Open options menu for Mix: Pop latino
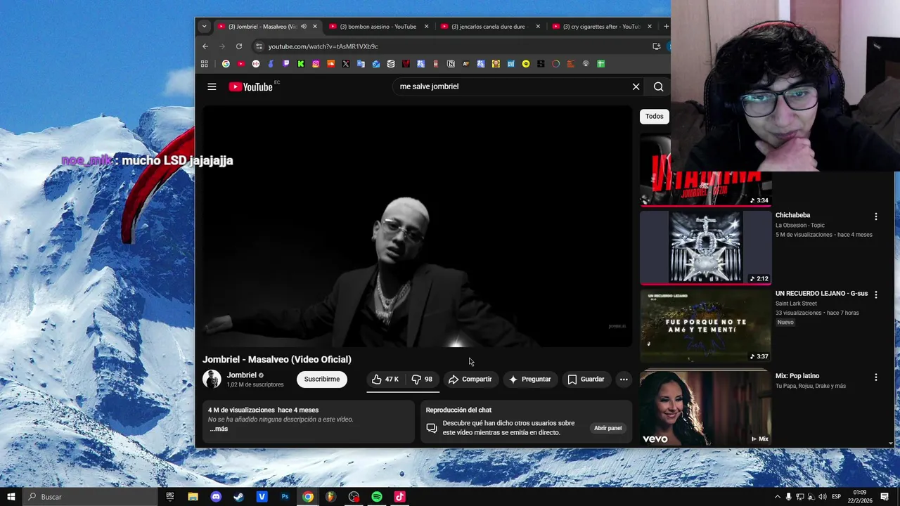The width and height of the screenshot is (900, 506). point(875,377)
